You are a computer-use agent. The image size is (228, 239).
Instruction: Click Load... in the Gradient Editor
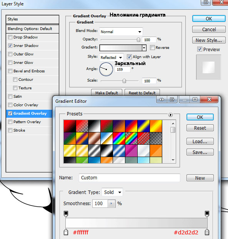(x=200, y=141)
